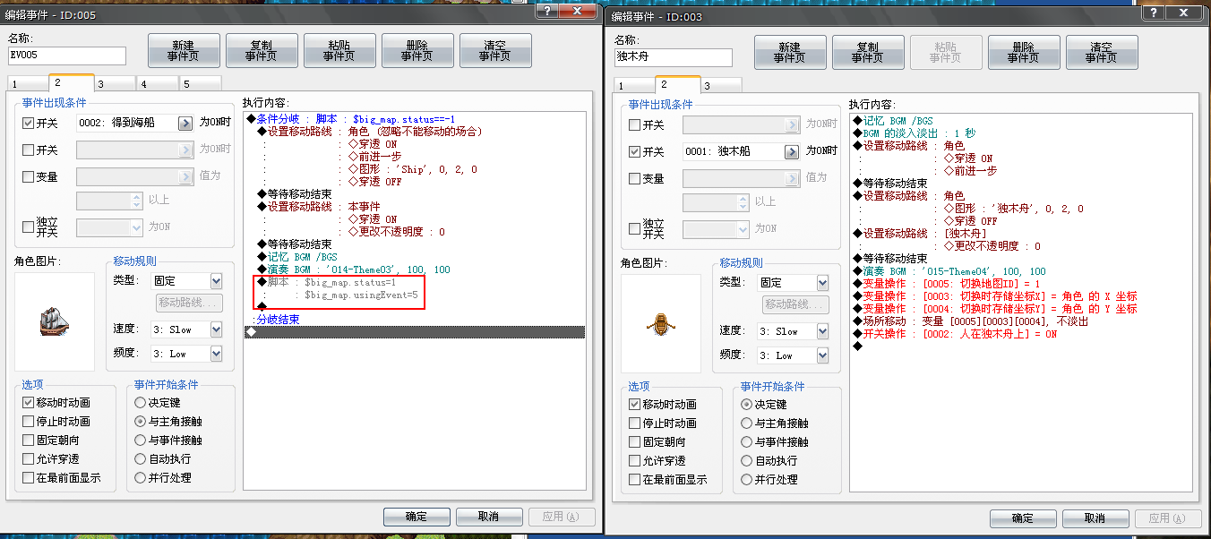The height and width of the screenshot is (539, 1211).
Task: Open the help button in EV005 title bar
Action: click(546, 11)
